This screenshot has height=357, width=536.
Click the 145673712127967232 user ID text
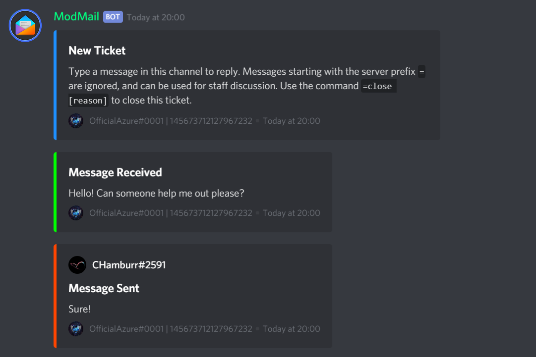211,121
